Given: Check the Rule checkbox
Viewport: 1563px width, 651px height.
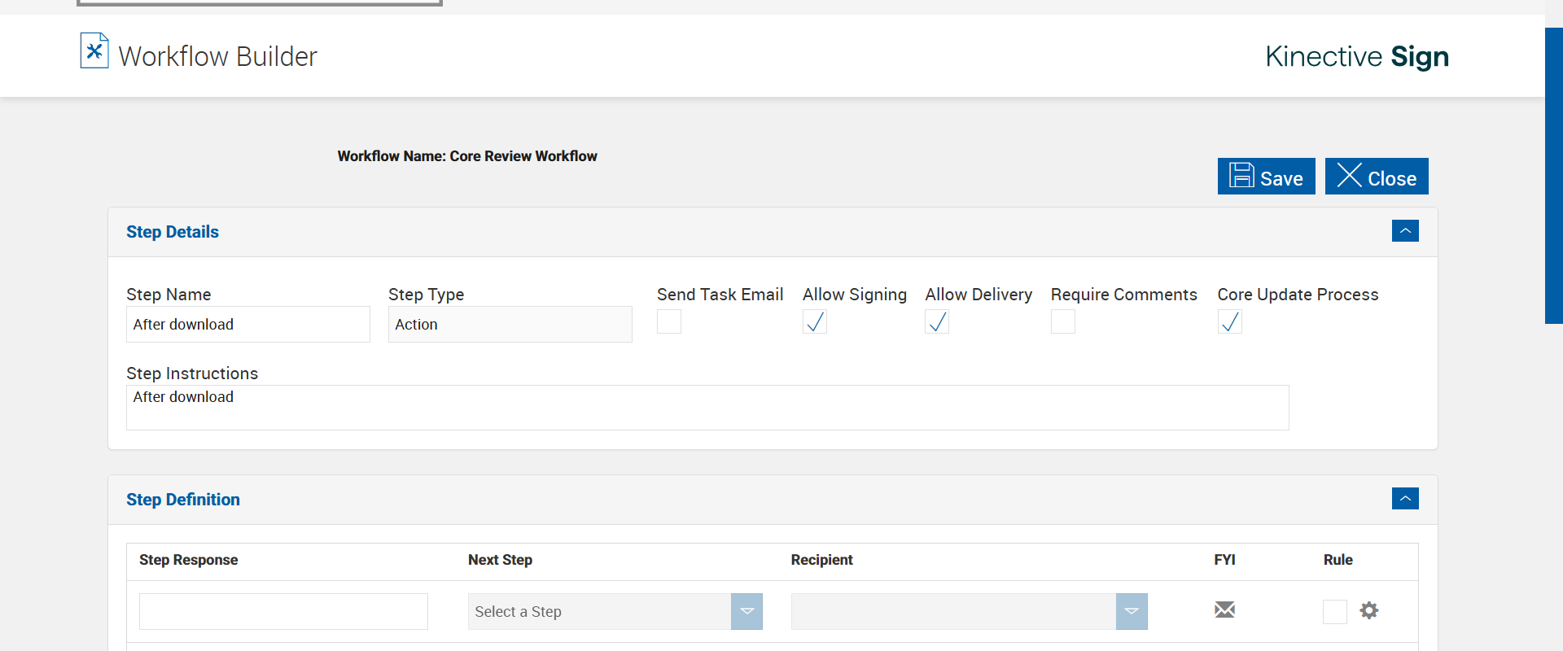Looking at the screenshot, I should [1335, 611].
